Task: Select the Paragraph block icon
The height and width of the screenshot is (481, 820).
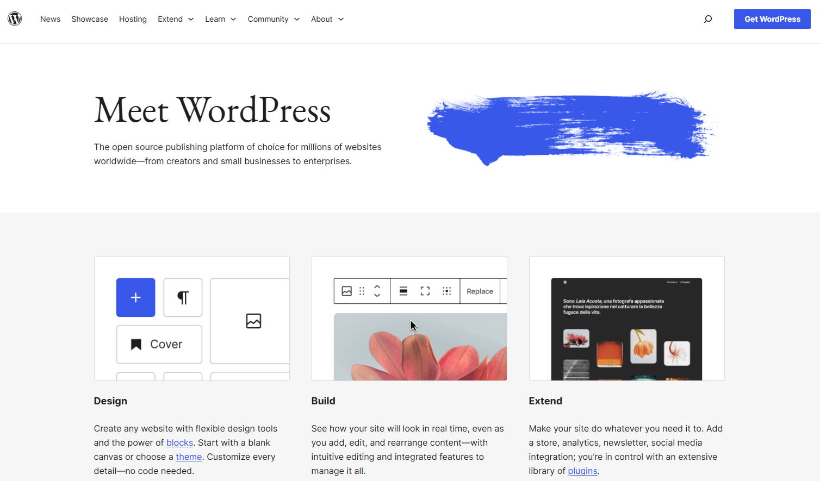Action: click(x=183, y=297)
